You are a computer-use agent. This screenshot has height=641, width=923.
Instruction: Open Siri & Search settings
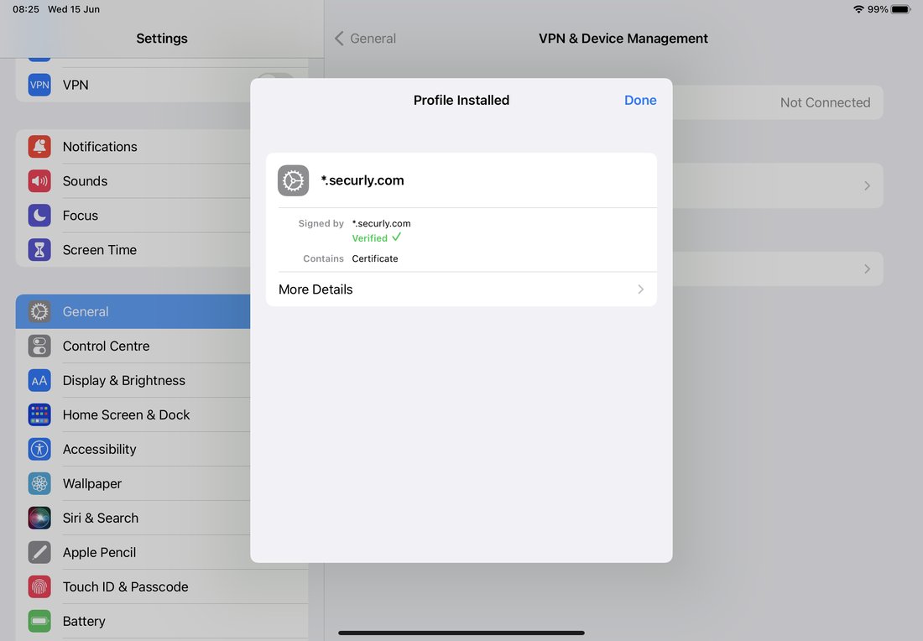coord(133,518)
